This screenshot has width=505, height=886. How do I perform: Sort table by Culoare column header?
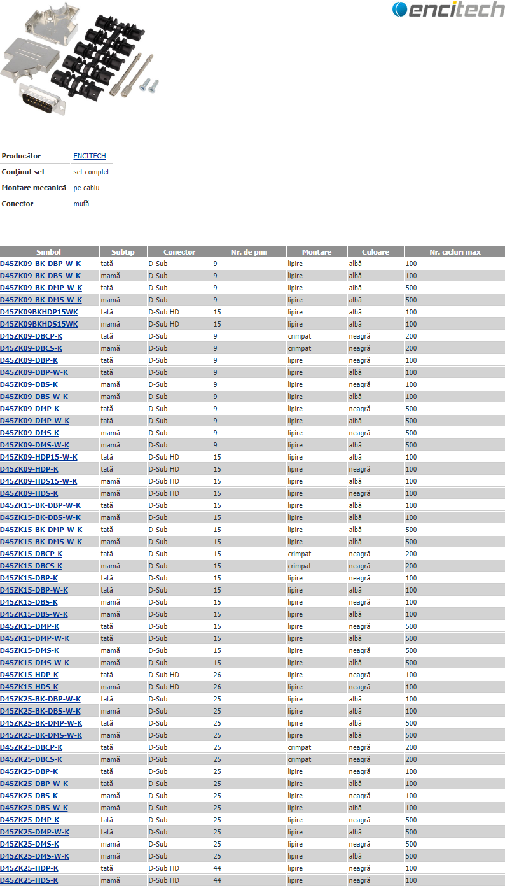point(375,252)
